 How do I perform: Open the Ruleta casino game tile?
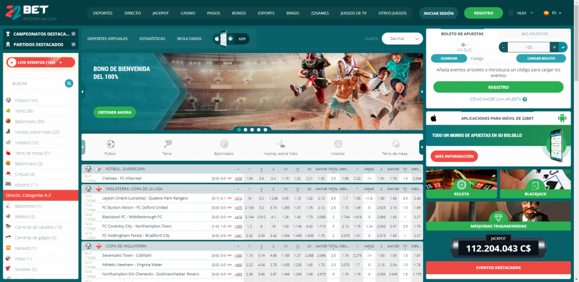[461, 188]
